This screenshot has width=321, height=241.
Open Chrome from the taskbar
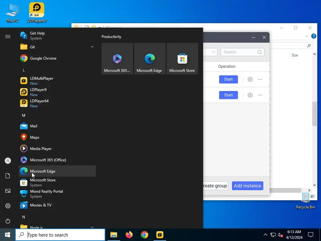click(144, 235)
